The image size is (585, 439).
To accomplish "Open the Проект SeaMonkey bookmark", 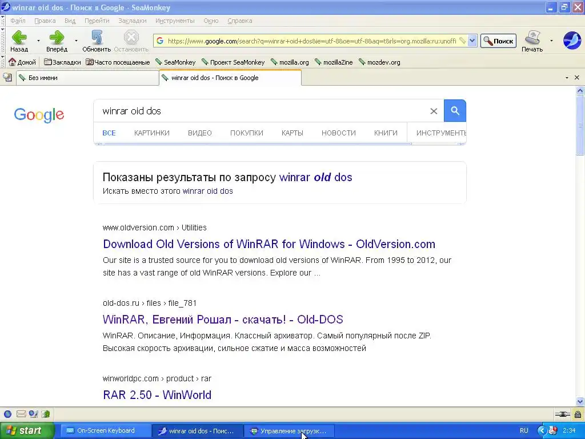I will point(233,62).
